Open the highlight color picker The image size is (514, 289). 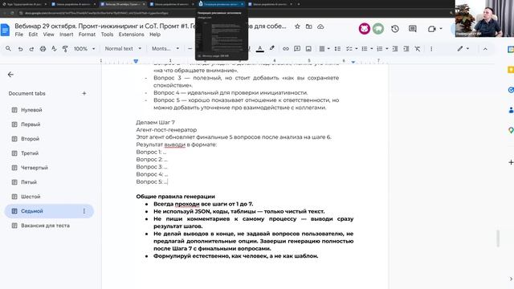pos(271,48)
